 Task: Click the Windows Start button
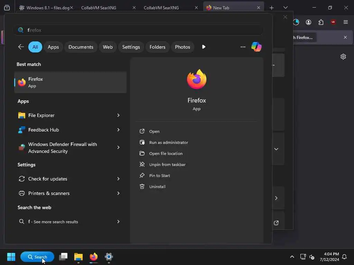[x=11, y=257]
